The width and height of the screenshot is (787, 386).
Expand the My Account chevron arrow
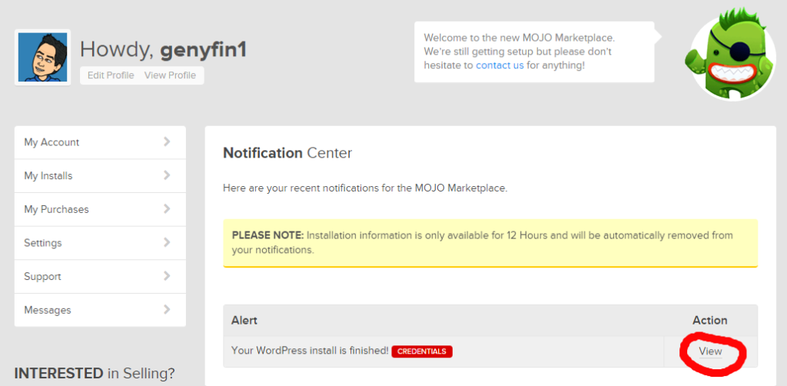click(x=167, y=142)
